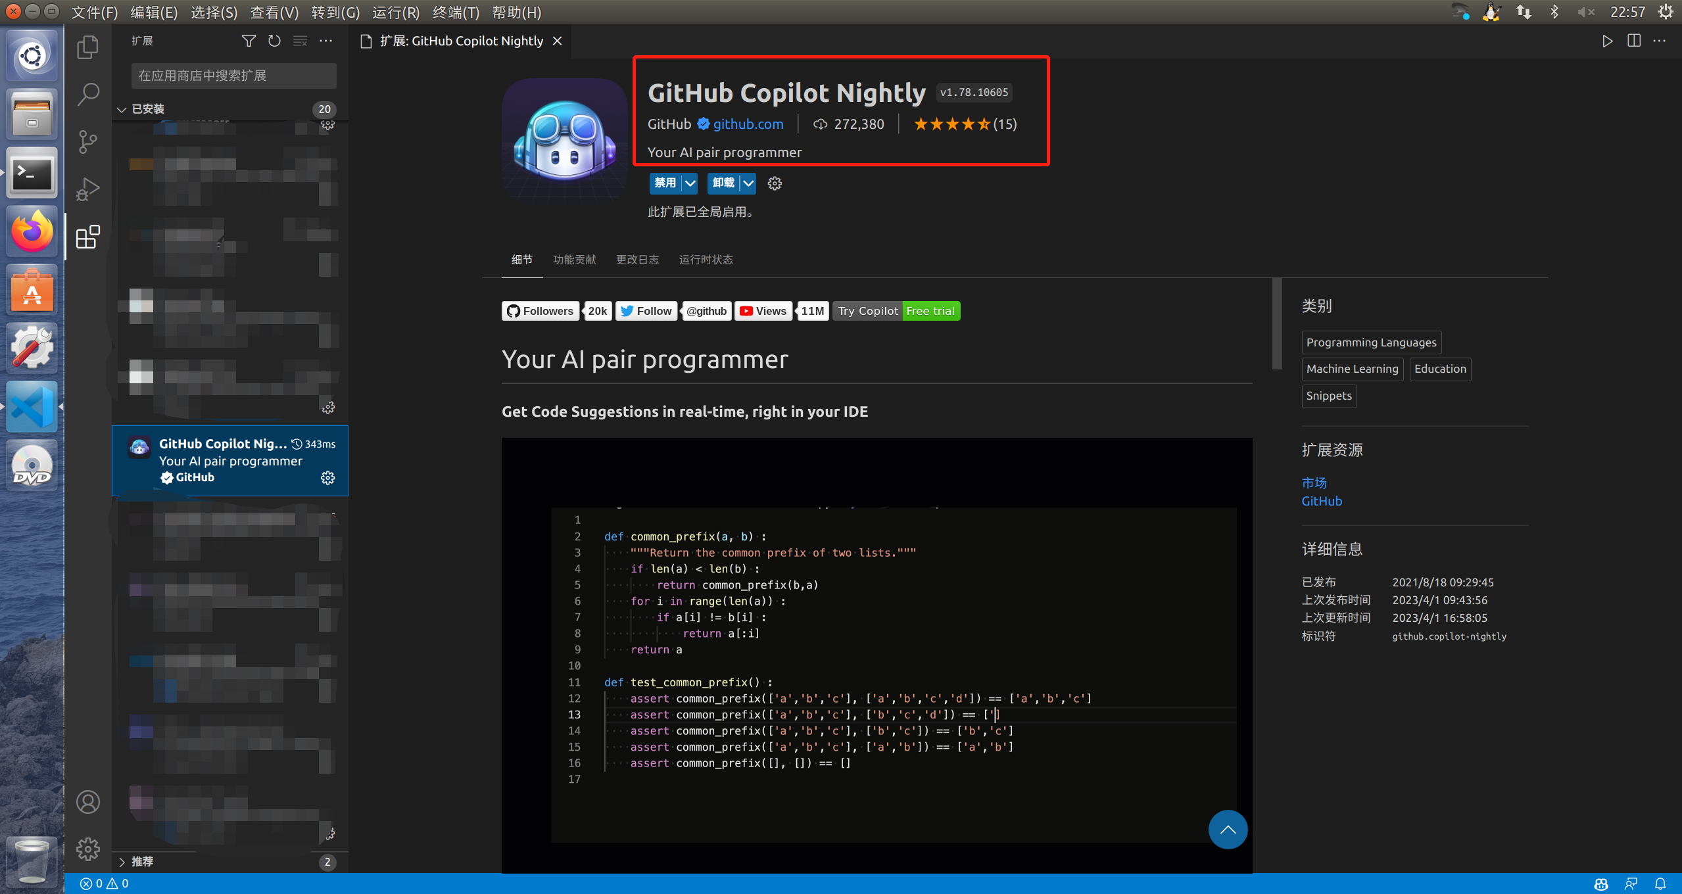Open manage gear next to uninstall button

(x=775, y=183)
